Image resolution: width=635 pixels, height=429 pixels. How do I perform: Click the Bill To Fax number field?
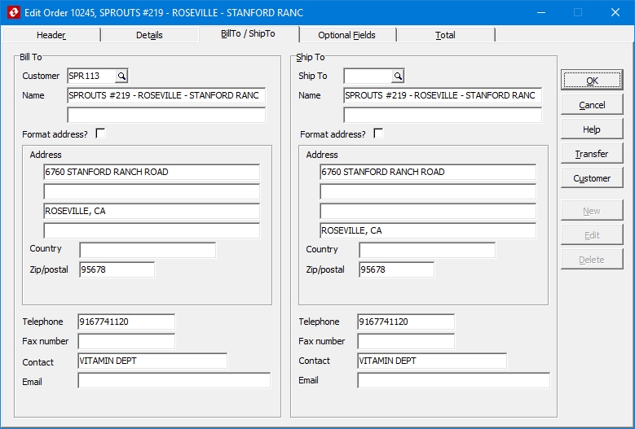pos(126,341)
